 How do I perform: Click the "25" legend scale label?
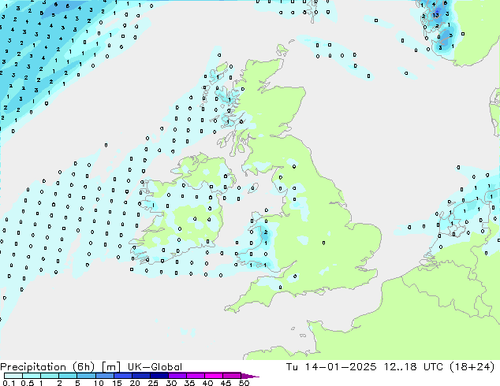(153, 383)
